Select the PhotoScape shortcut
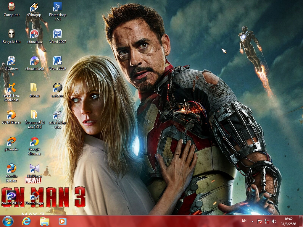 [34, 198]
